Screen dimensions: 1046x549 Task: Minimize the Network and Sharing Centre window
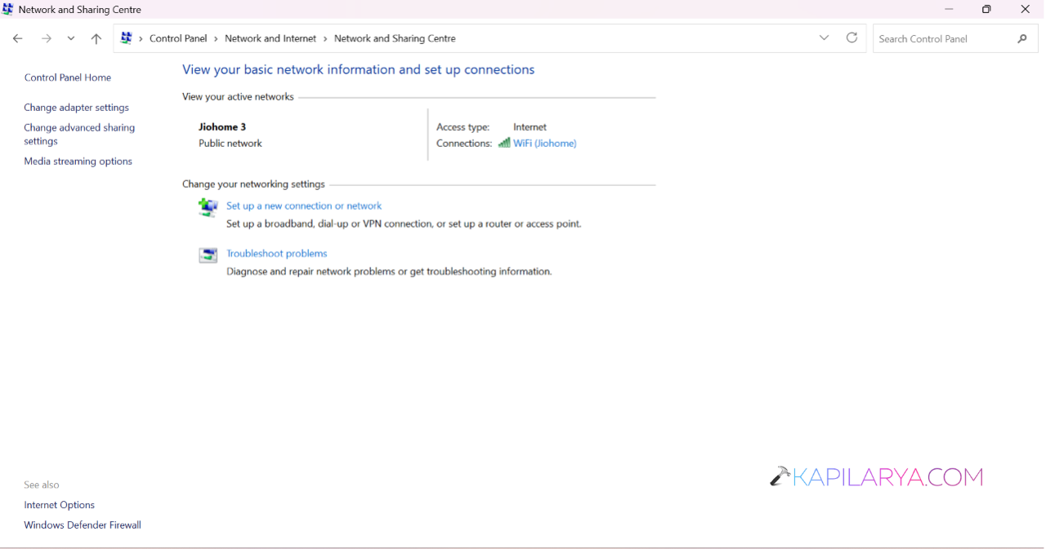[x=949, y=9]
